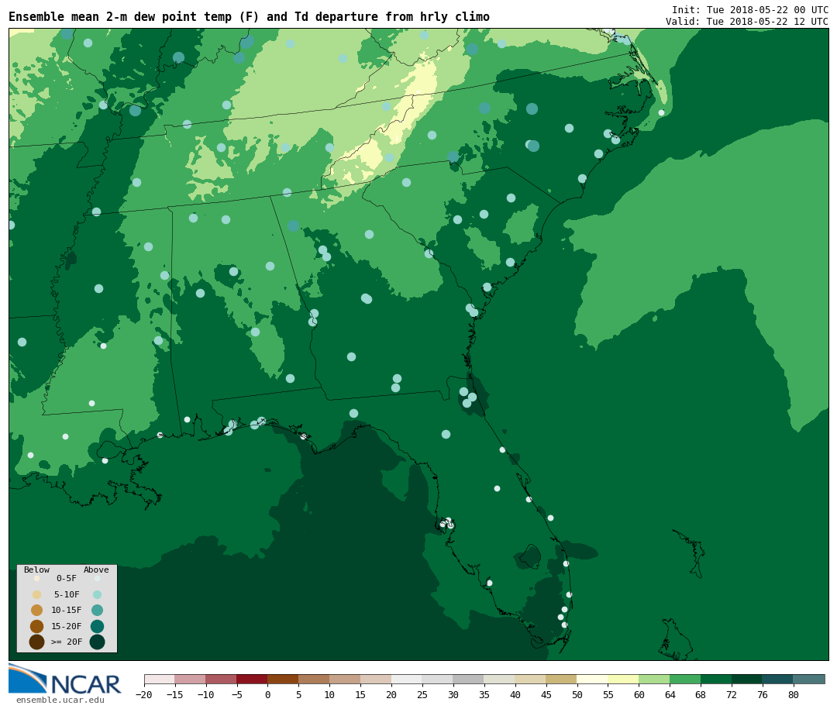Click the '-20' colorbar tick label

[x=144, y=694]
